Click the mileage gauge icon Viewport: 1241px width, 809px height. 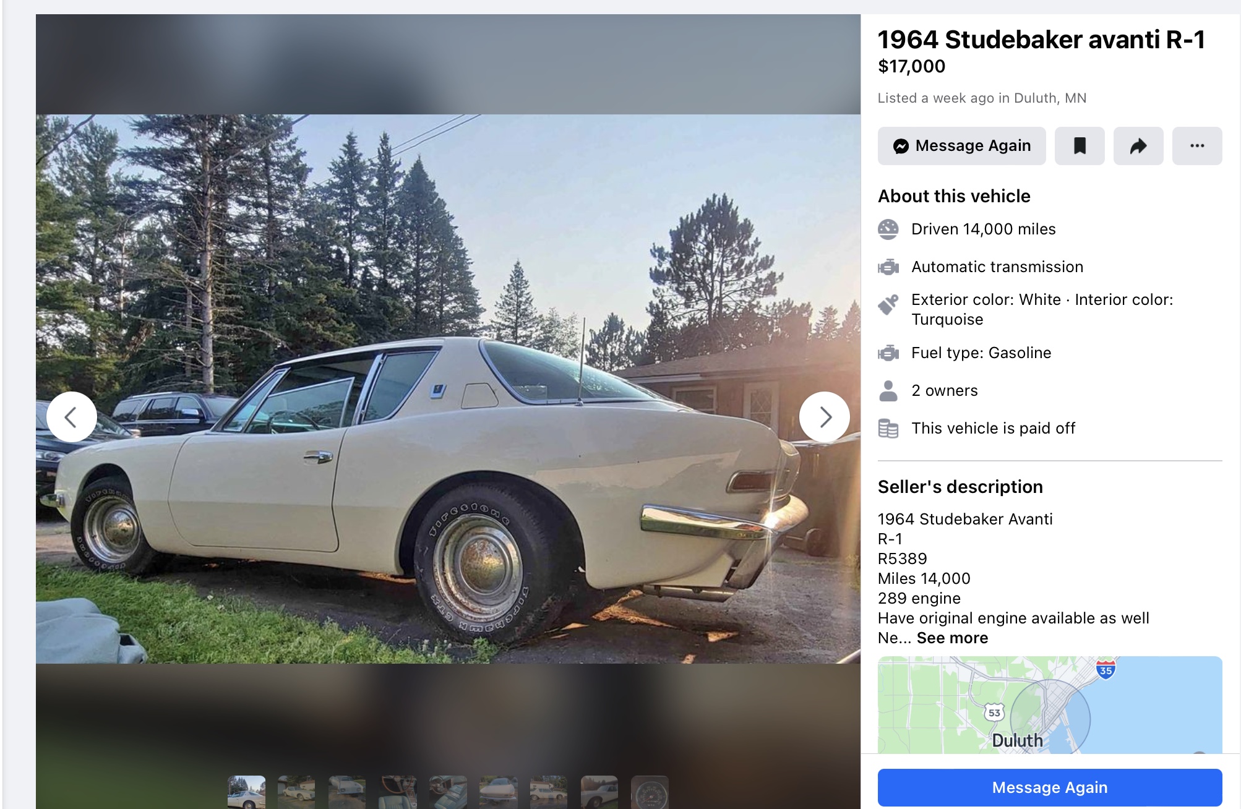[x=888, y=229]
